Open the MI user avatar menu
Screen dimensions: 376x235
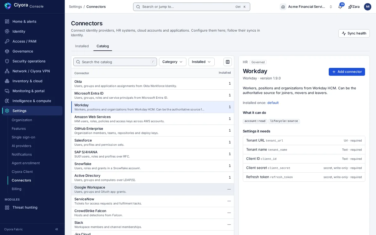point(368,7)
